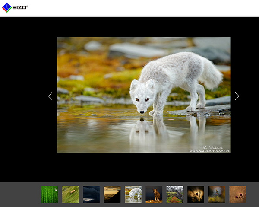This screenshot has width=259, height=207.
Task: Click the EIZO wordmark text
Action: pos(20,7)
